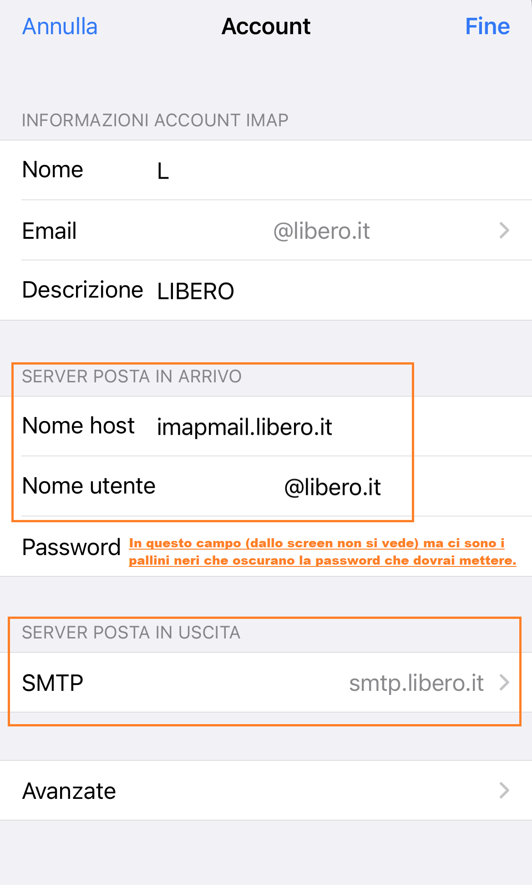The width and height of the screenshot is (532, 885).
Task: Tap the Nome host label
Action: [78, 426]
